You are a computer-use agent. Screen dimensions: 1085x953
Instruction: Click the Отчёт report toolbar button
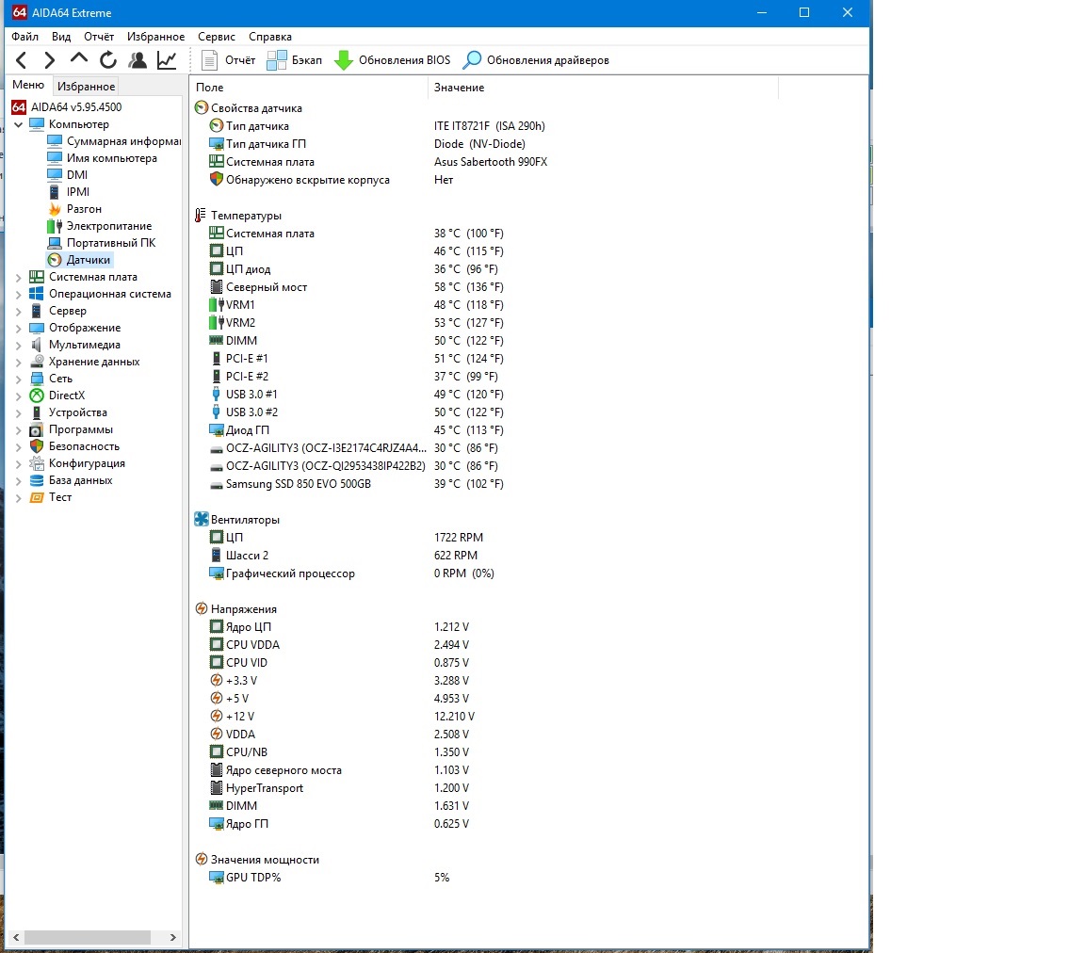pyautogui.click(x=229, y=60)
